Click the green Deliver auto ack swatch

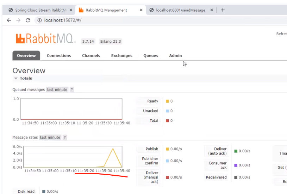[236, 151]
